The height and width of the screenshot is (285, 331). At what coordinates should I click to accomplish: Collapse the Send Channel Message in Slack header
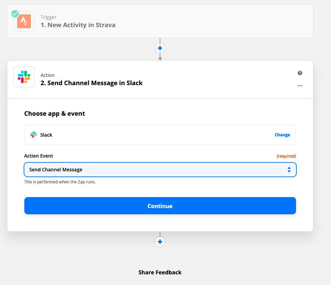pyautogui.click(x=91, y=83)
